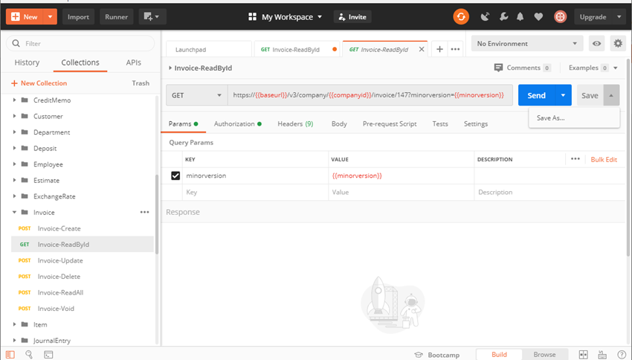
Task: Choose Save As... from save menu
Action: pyautogui.click(x=551, y=118)
